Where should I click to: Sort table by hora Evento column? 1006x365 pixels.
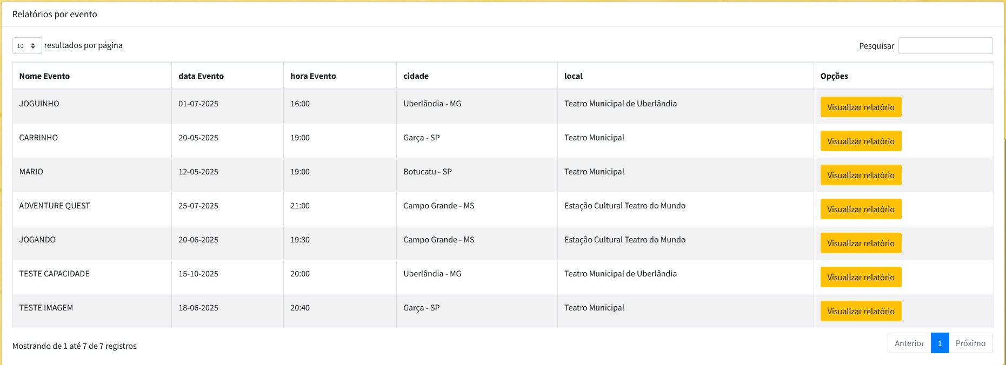313,76
